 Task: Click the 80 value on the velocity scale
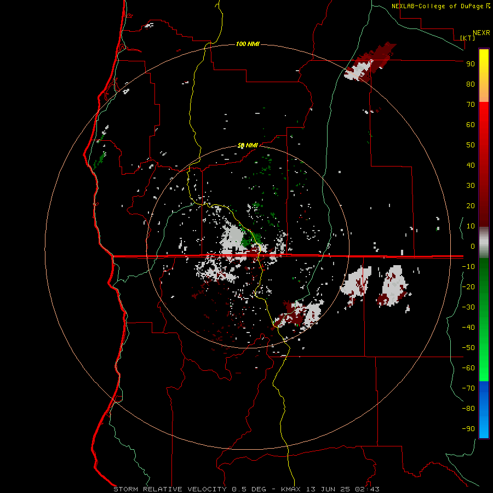[x=471, y=84]
